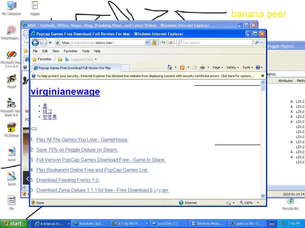
Task: Open the Help menu
Action: point(97,51)
